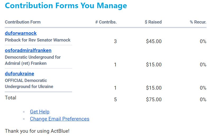Click the bullet icon beside Get Help
This screenshot has width=211, height=138.
coord(24,112)
